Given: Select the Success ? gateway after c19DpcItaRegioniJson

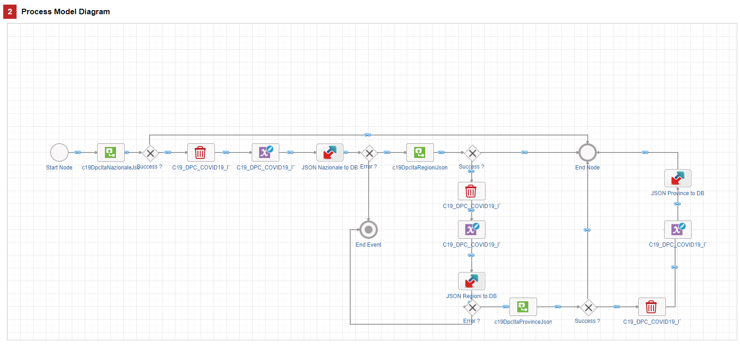Looking at the screenshot, I should tap(472, 153).
